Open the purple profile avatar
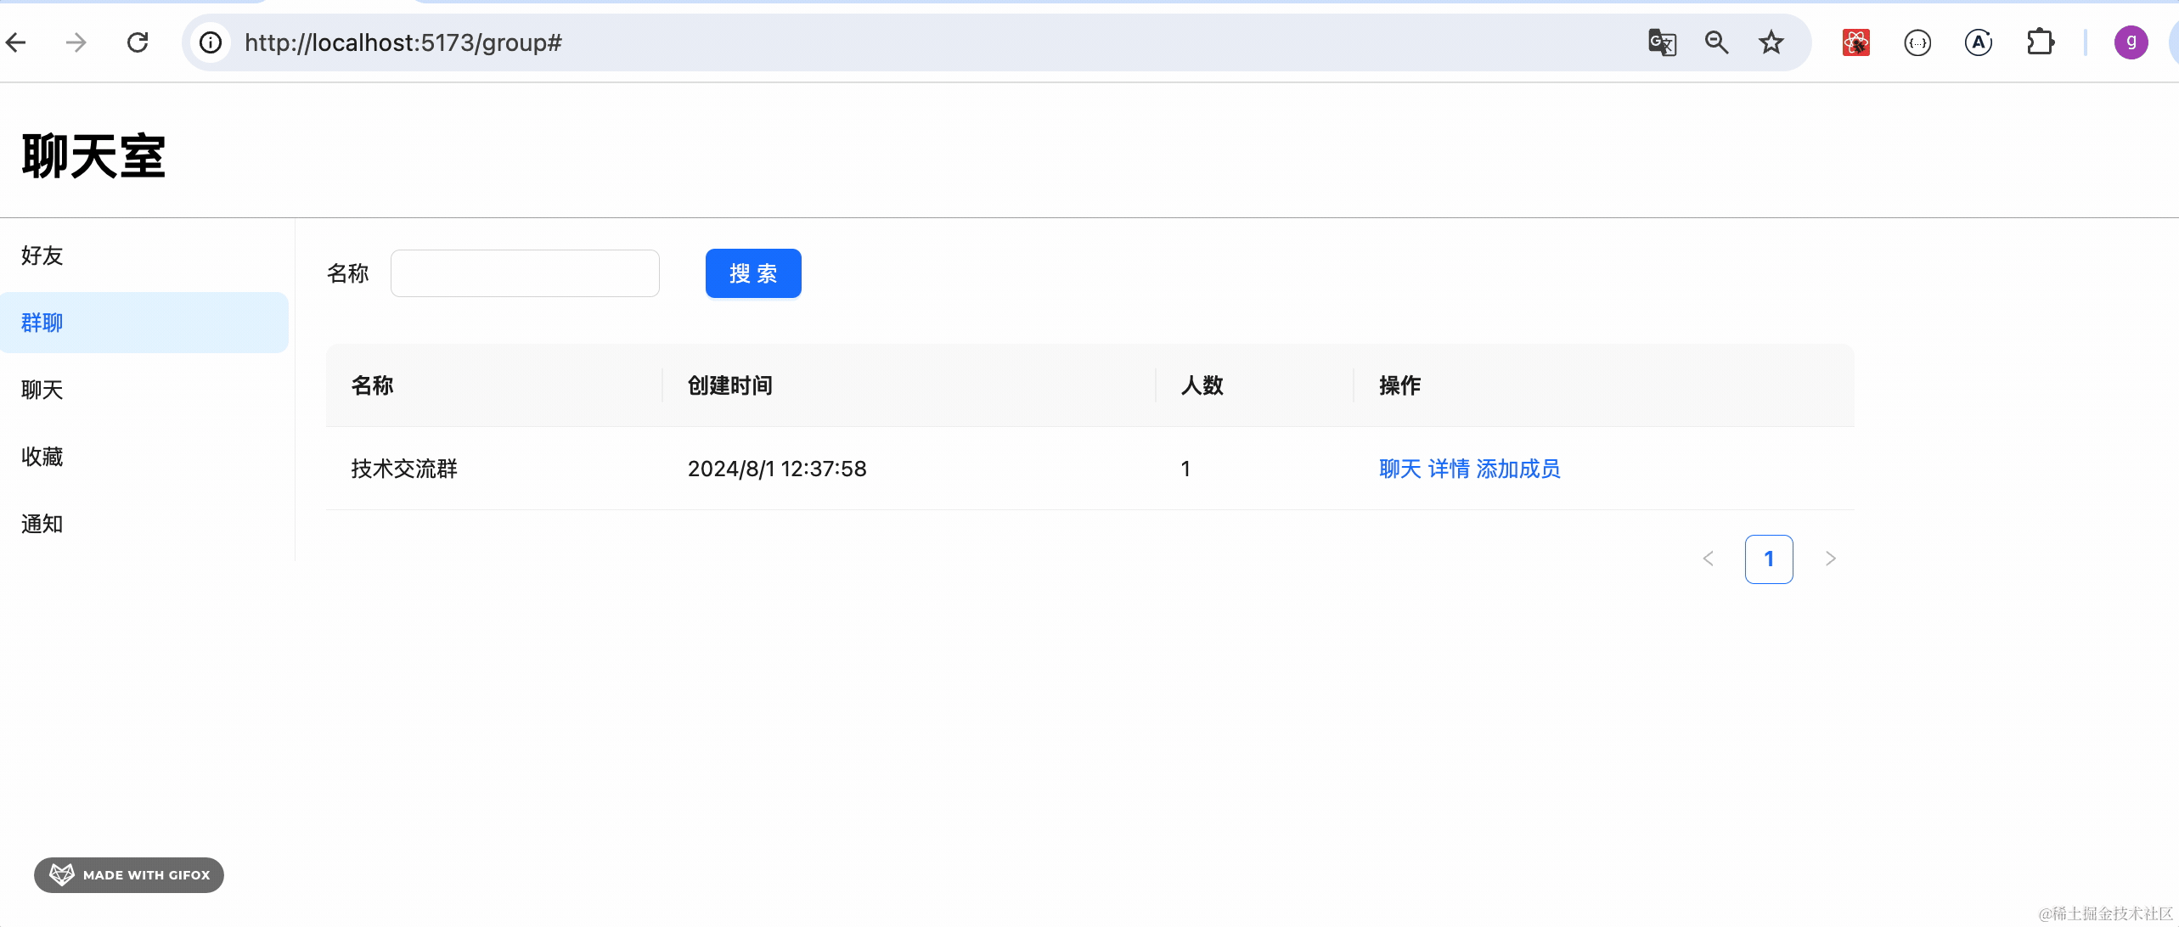2179x927 pixels. [2131, 42]
